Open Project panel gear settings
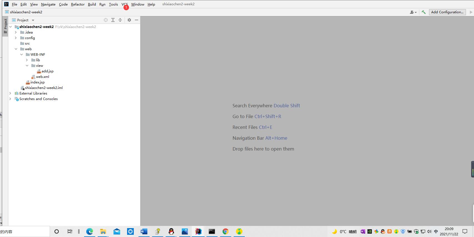Viewport: 474px width, 237px height. tap(129, 20)
